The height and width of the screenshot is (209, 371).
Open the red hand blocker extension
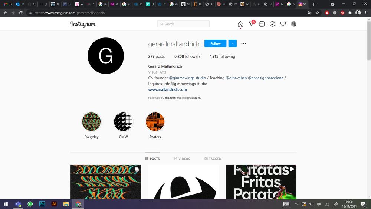(327, 13)
